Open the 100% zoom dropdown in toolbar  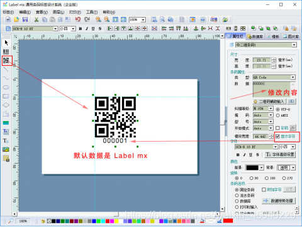[x=143, y=20]
